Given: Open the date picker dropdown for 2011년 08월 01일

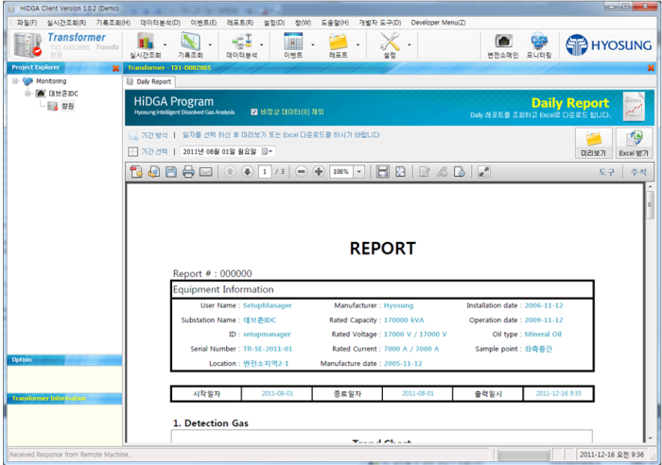Looking at the screenshot, I should (x=270, y=151).
